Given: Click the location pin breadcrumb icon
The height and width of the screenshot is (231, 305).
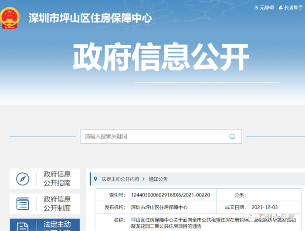Looking at the screenshot, I should tap(95, 179).
